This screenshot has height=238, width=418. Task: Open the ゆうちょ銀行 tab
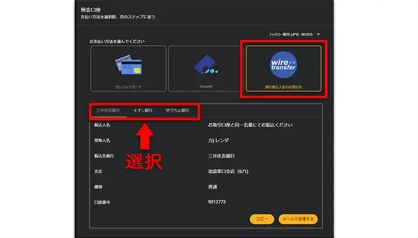coord(177,110)
